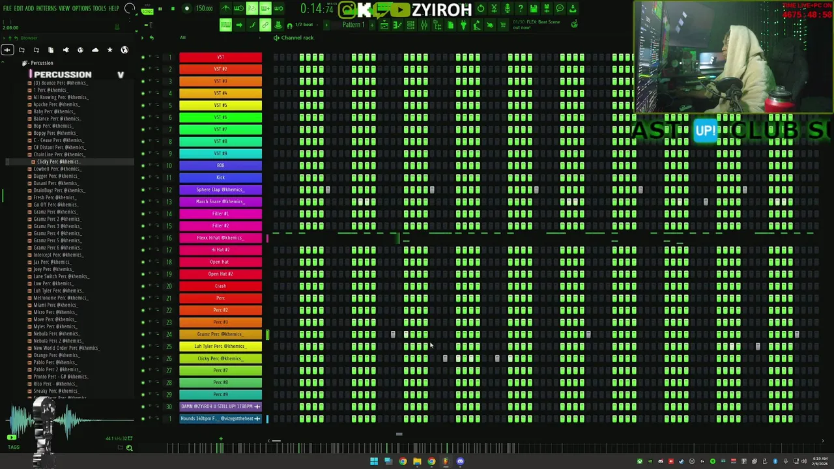Screen dimensions: 834x469
Task: Click the question mark help icon
Action: coord(520,8)
